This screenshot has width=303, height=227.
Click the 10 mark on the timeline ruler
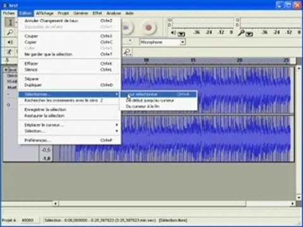146,60
